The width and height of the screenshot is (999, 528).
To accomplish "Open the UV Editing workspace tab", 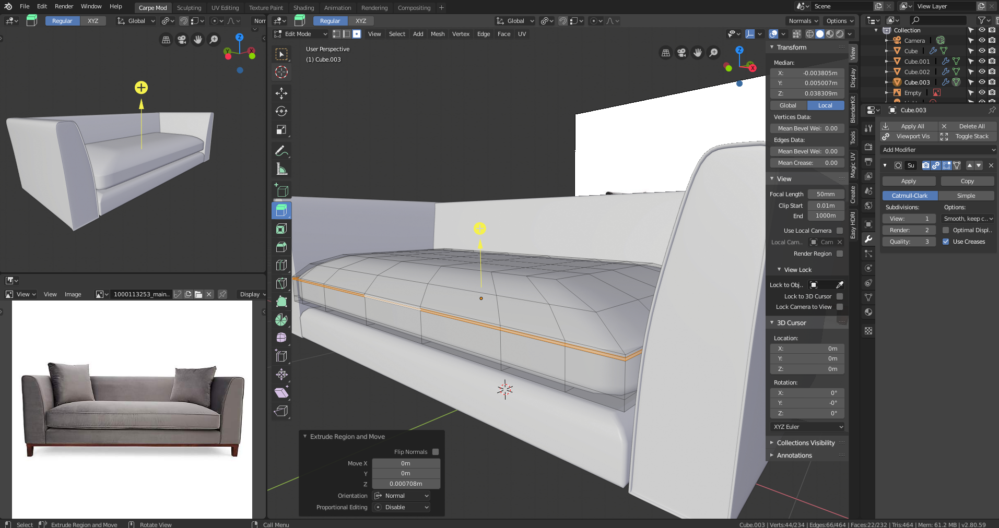I will 225,8.
